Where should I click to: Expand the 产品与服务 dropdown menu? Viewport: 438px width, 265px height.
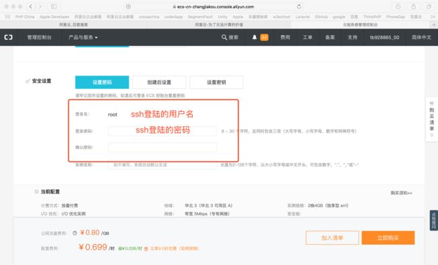(83, 37)
